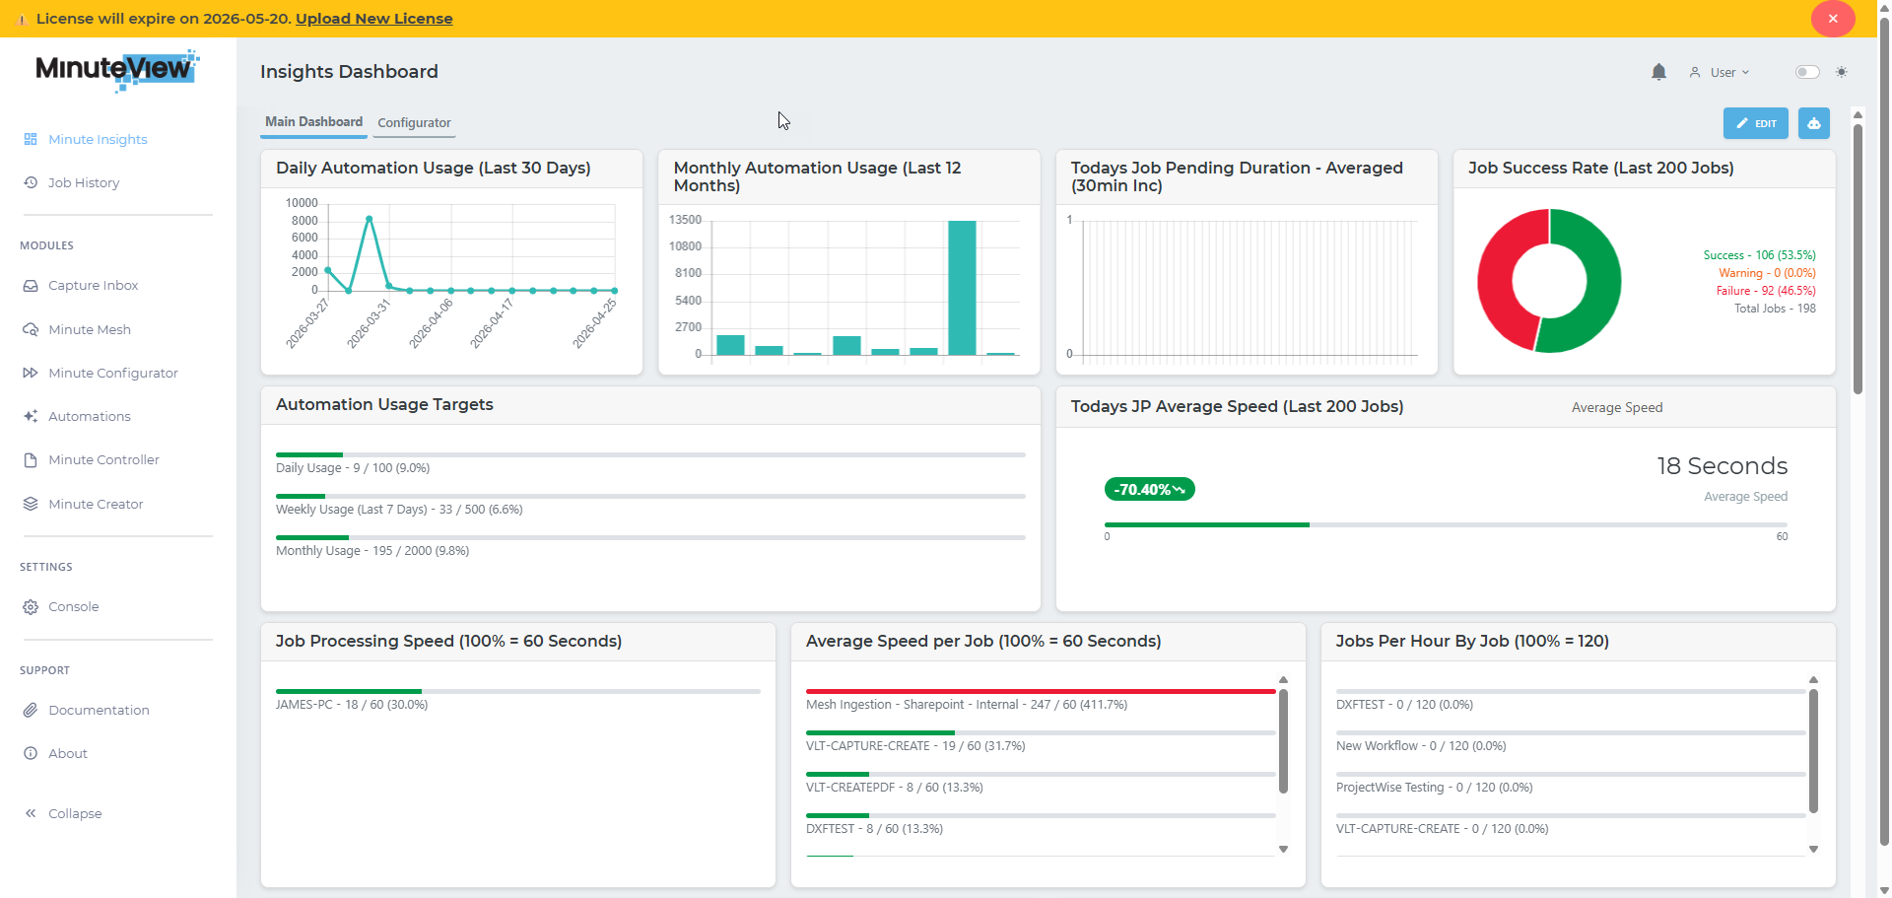Click the notifications bell icon
The image size is (1892, 898).
click(x=1658, y=72)
